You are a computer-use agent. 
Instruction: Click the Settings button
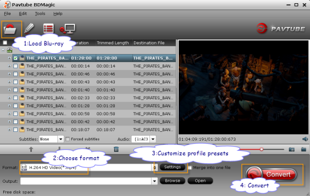pyautogui.click(x=172, y=167)
